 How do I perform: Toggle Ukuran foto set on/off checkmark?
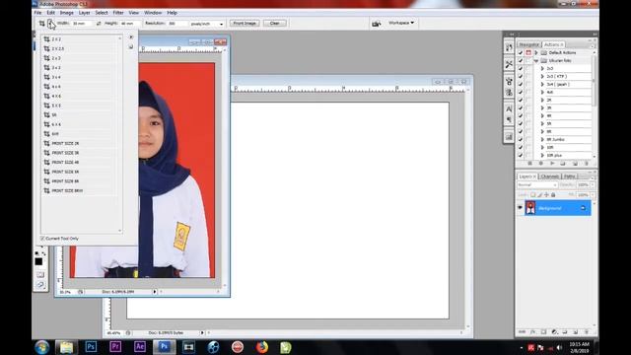pos(521,61)
